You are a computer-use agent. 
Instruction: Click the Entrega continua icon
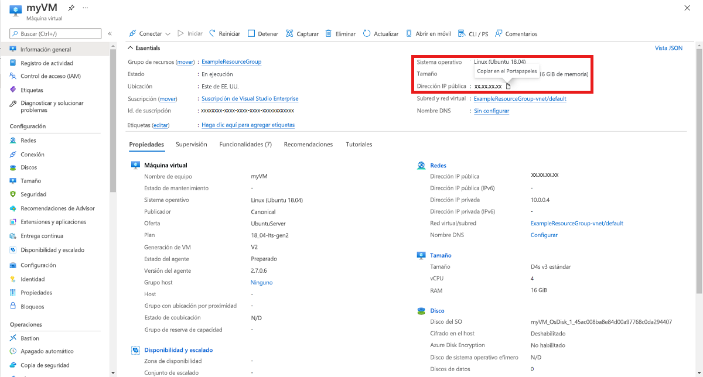coord(13,236)
